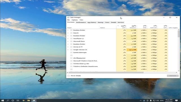Open the Windows Start menu
The image size is (181, 102).
tap(3, 101)
